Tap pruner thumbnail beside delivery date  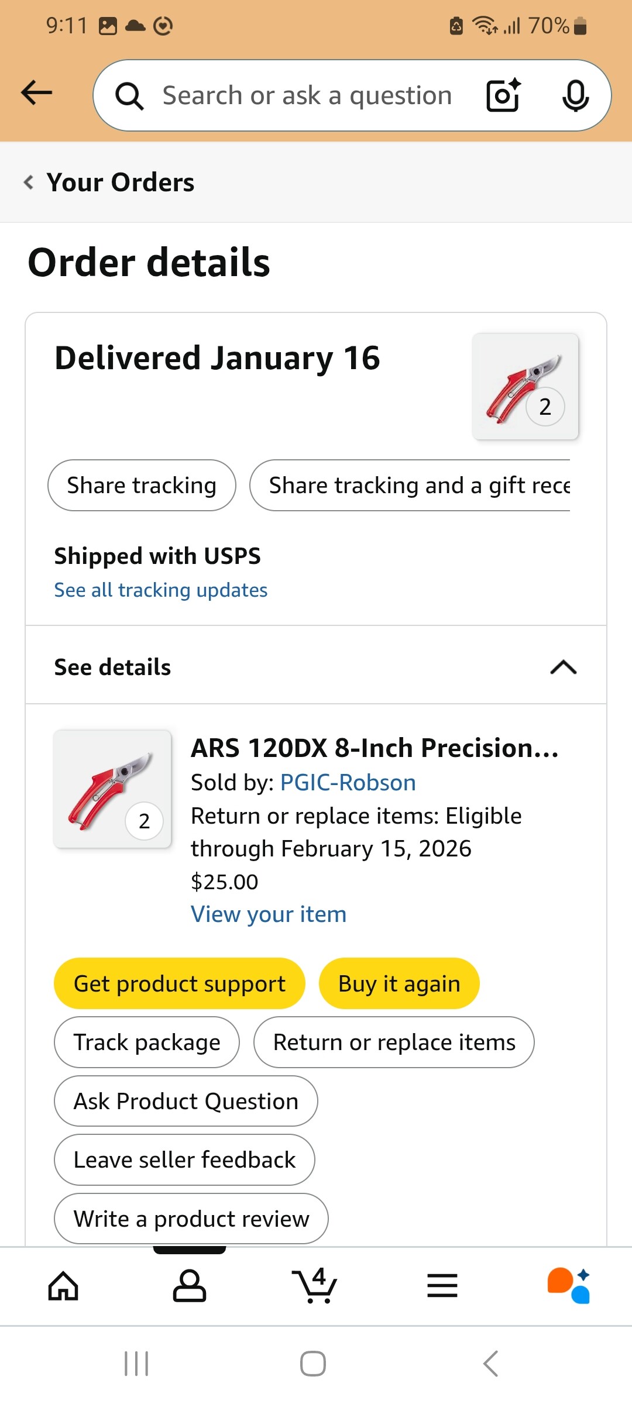(525, 387)
